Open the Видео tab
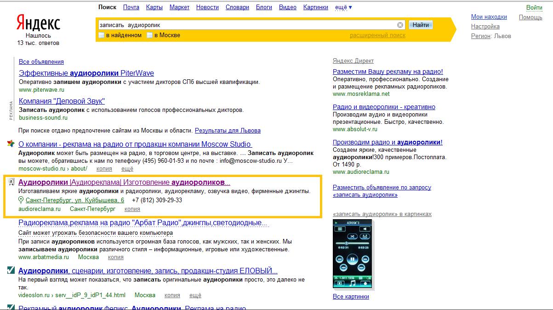This screenshot has width=553, height=310. tap(287, 7)
